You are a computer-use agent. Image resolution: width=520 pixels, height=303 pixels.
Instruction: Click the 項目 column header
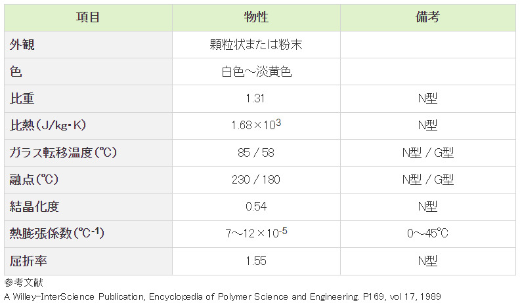(x=88, y=17)
